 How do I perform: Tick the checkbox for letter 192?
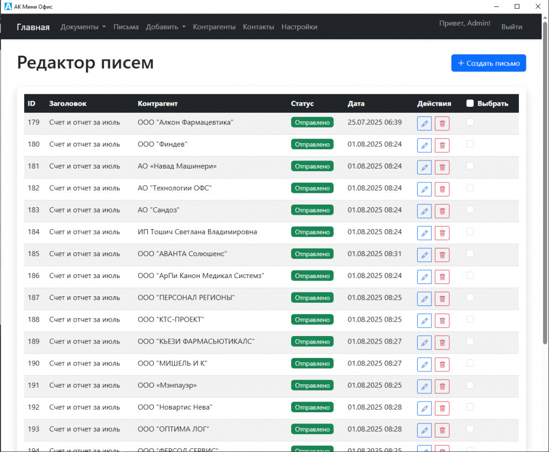point(470,407)
